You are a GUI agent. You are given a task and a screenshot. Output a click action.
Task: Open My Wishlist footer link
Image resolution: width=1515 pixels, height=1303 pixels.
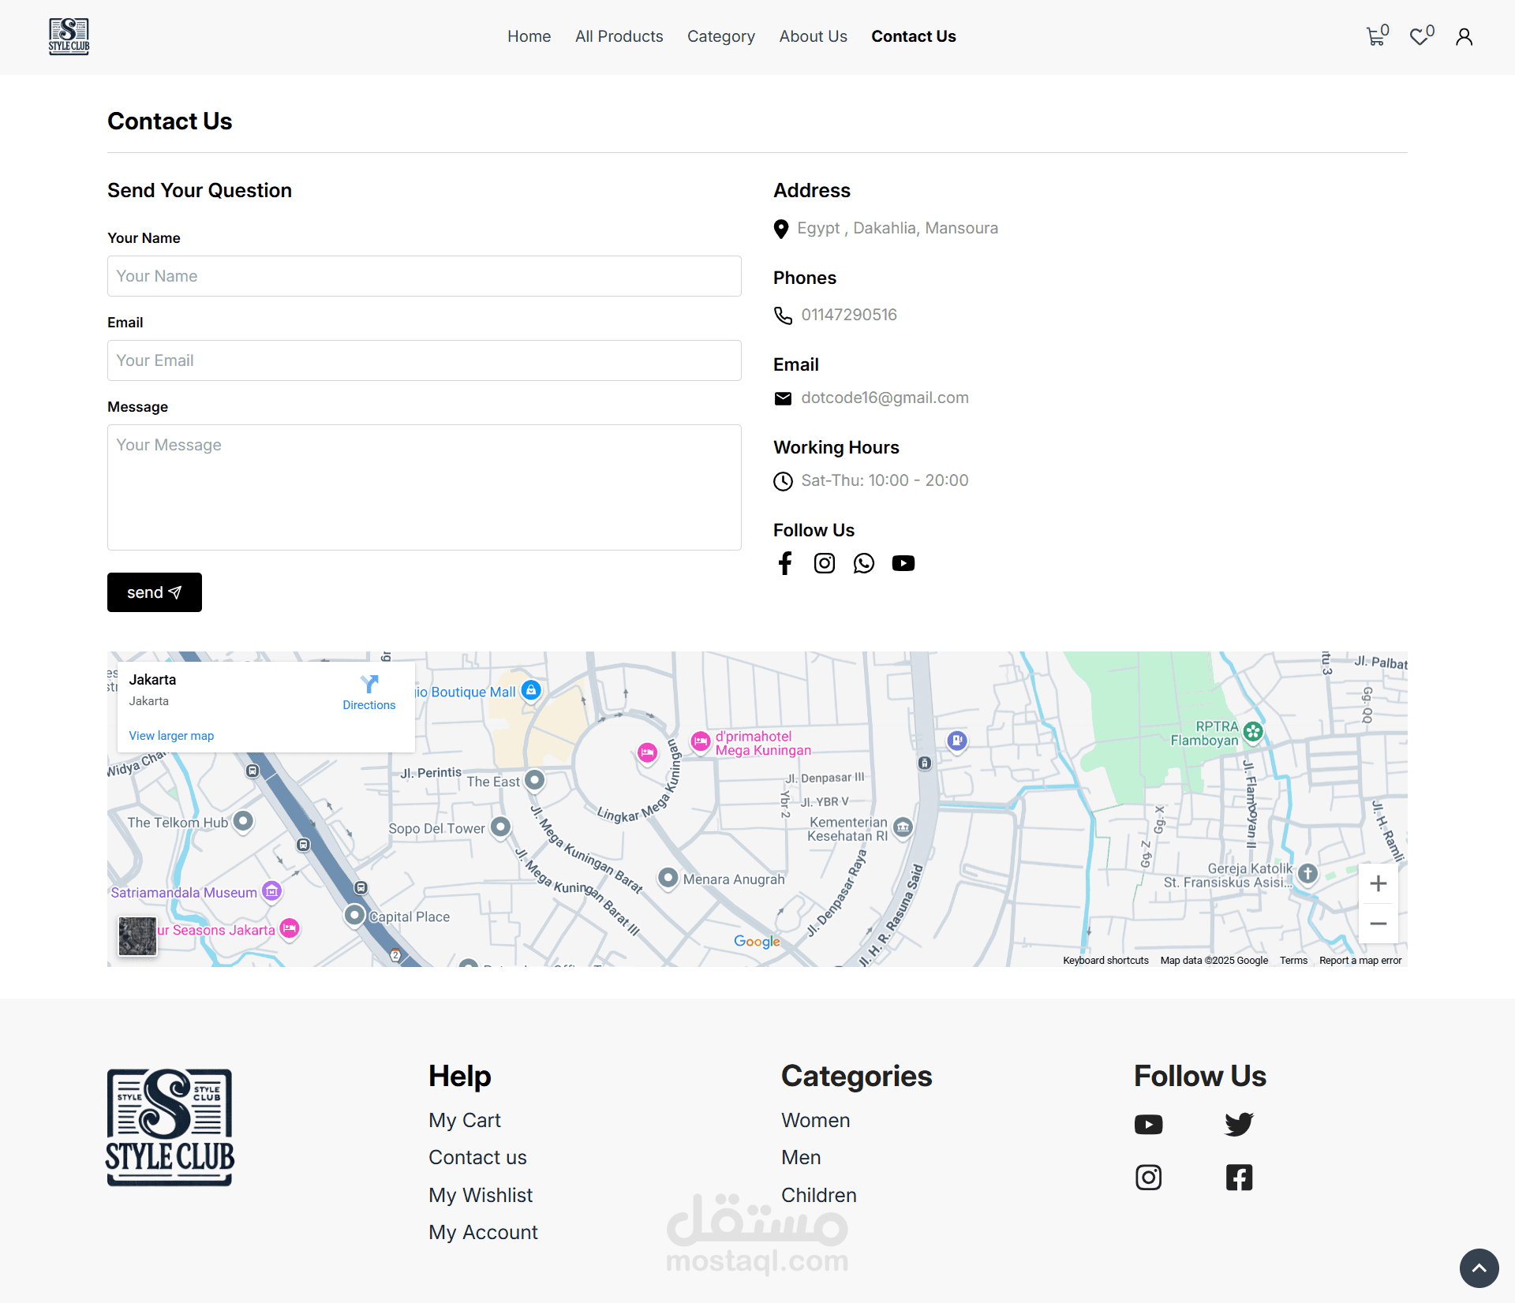click(481, 1195)
